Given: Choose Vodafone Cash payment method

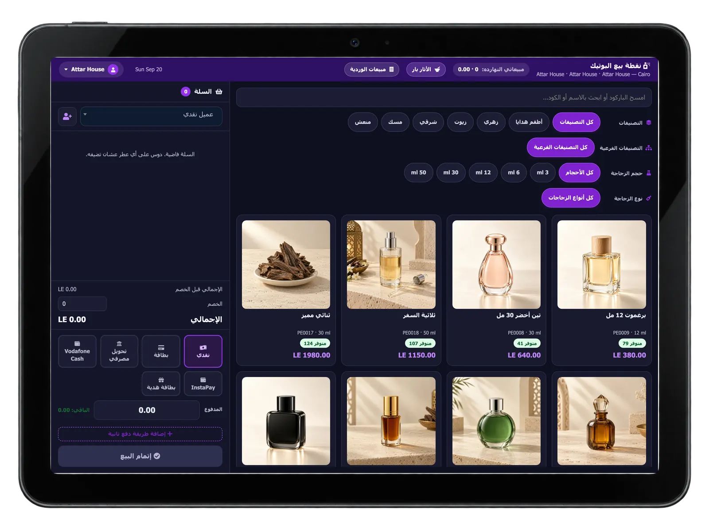Looking at the screenshot, I should (x=77, y=351).
